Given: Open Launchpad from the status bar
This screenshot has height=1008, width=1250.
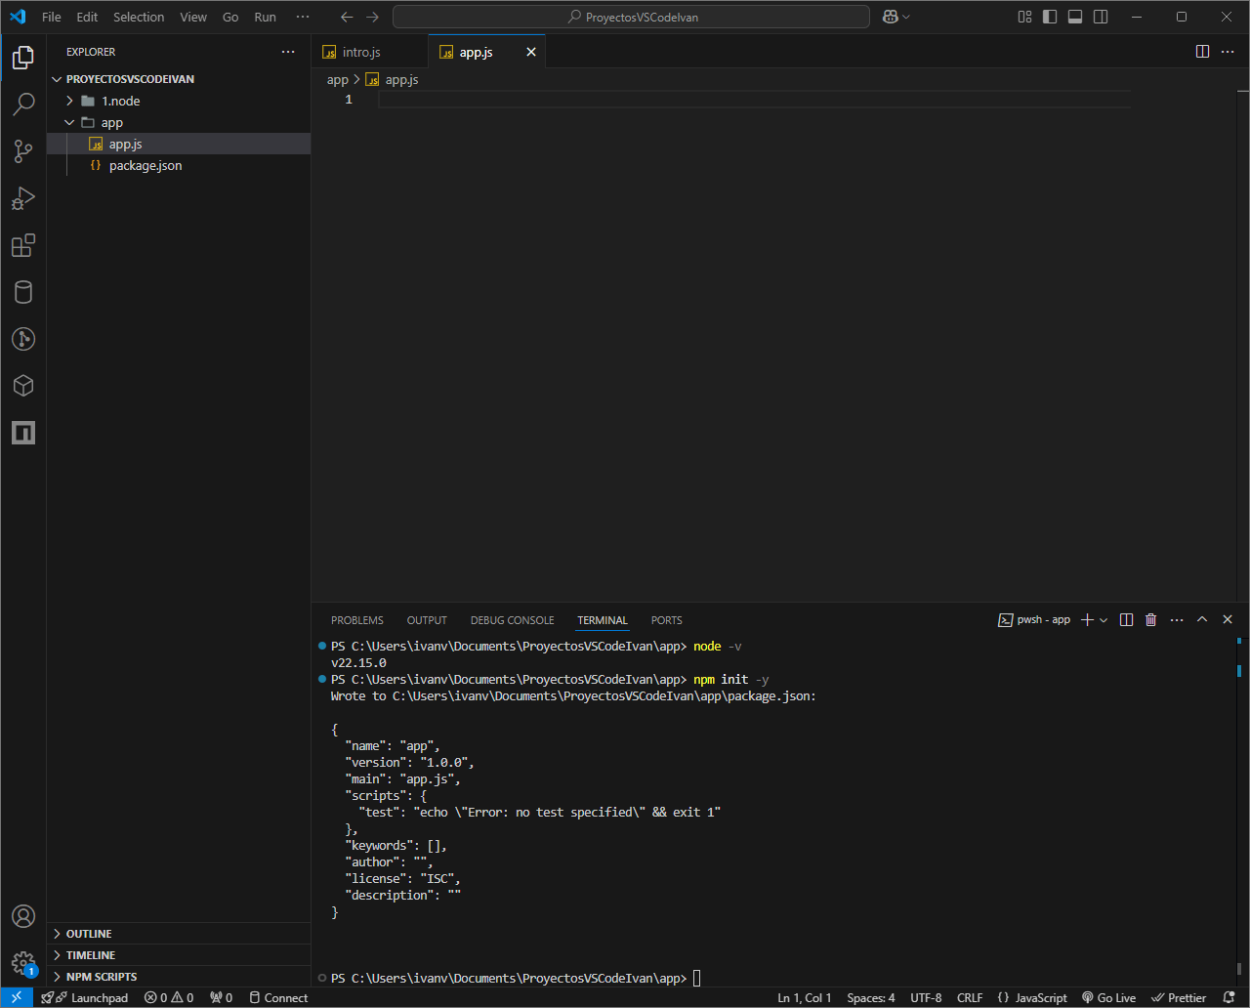Looking at the screenshot, I should (85, 997).
